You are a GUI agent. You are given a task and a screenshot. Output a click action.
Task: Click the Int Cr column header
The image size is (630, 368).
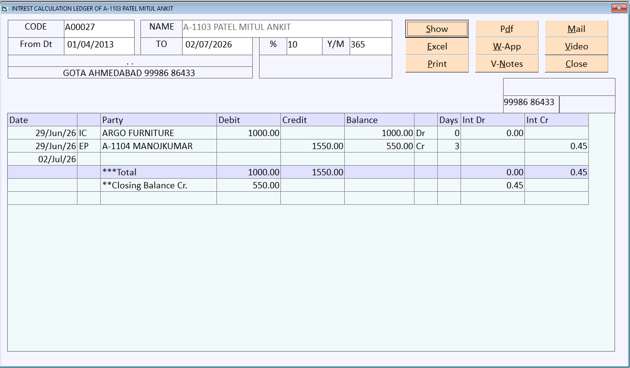point(556,120)
